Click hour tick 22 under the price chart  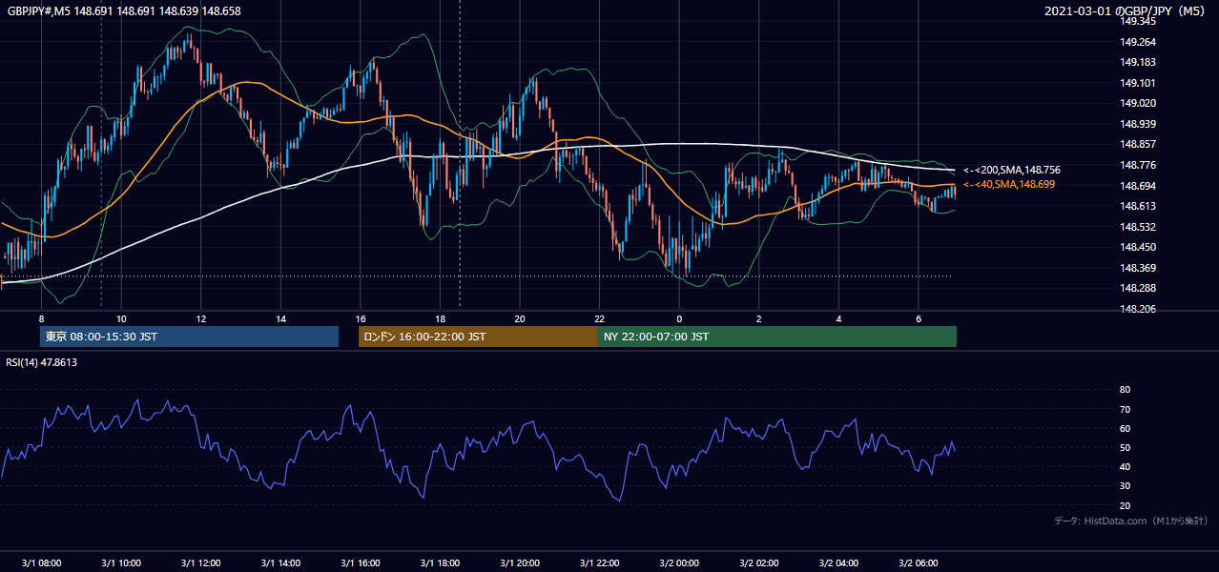599,318
